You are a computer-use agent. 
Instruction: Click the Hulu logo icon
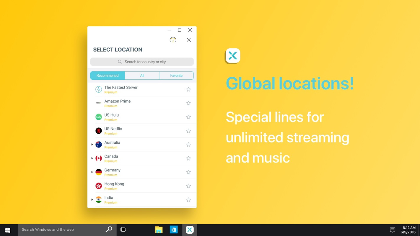(99, 117)
